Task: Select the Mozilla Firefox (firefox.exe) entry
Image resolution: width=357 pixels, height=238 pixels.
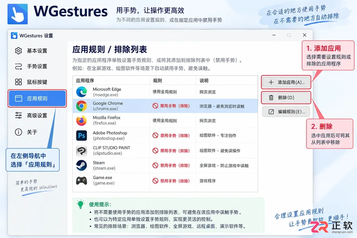Action: click(x=107, y=120)
